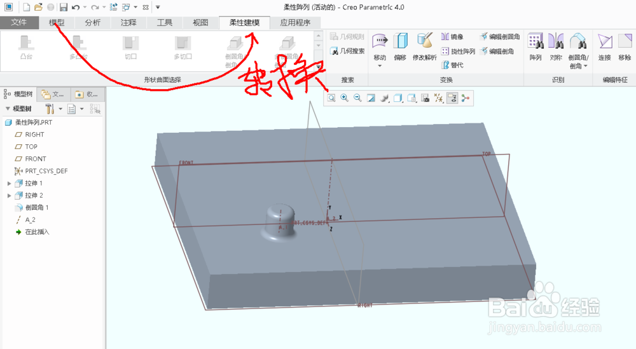Expand the shape surface selection gallery
The height and width of the screenshot is (349, 636).
[x=319, y=66]
